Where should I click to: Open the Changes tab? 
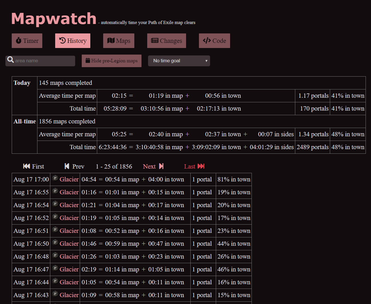pyautogui.click(x=167, y=41)
